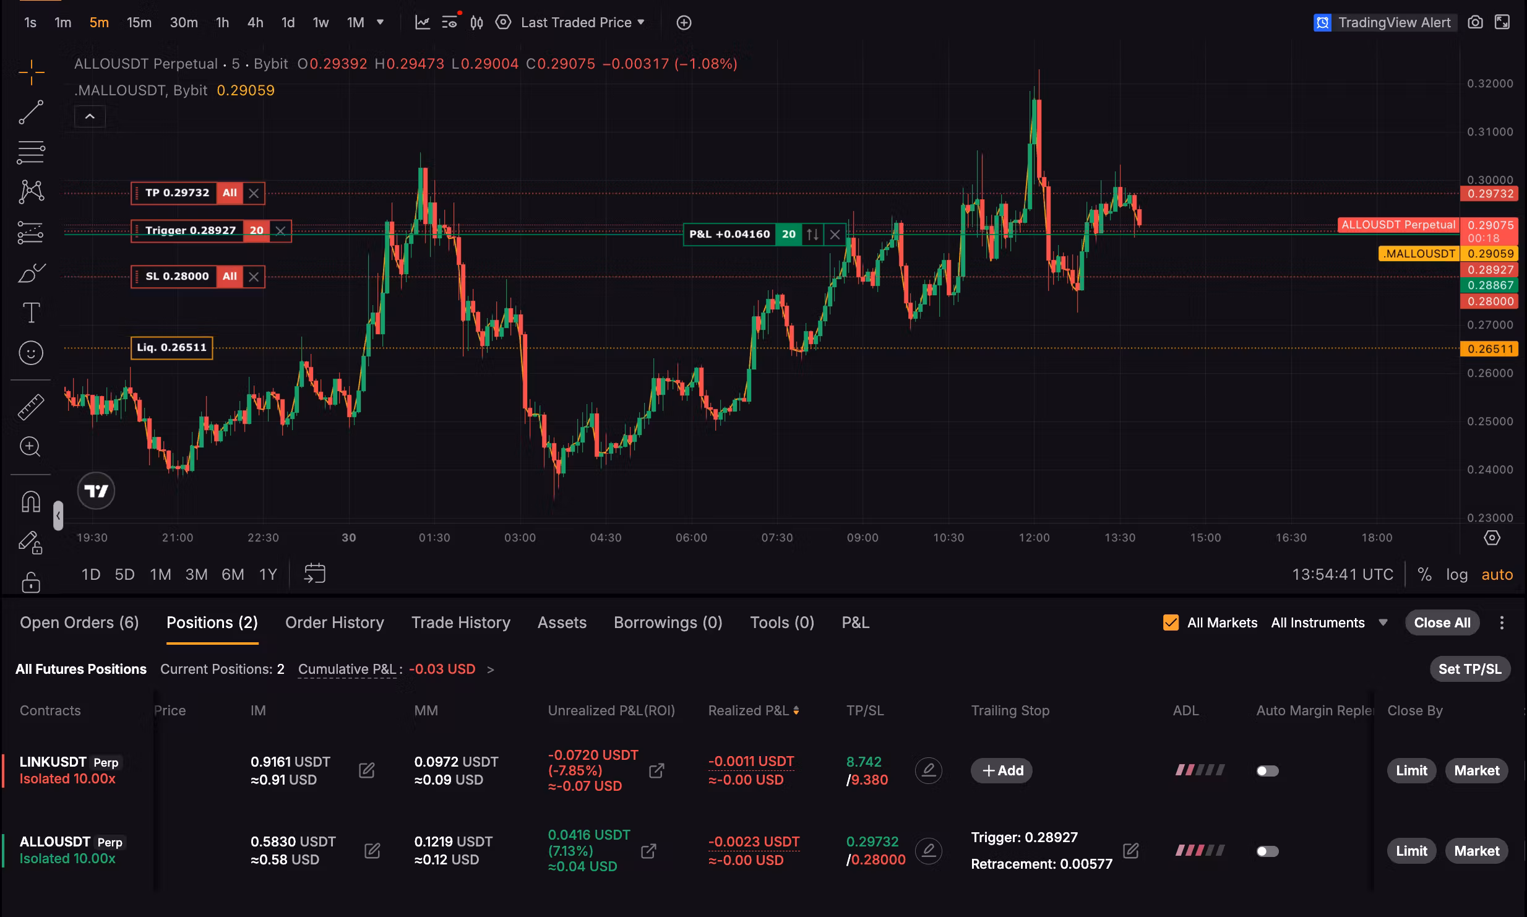Screen dimensions: 1527x917
Task: Edit the ALLOUSDT TP/SL pencil icon
Action: 928,851
